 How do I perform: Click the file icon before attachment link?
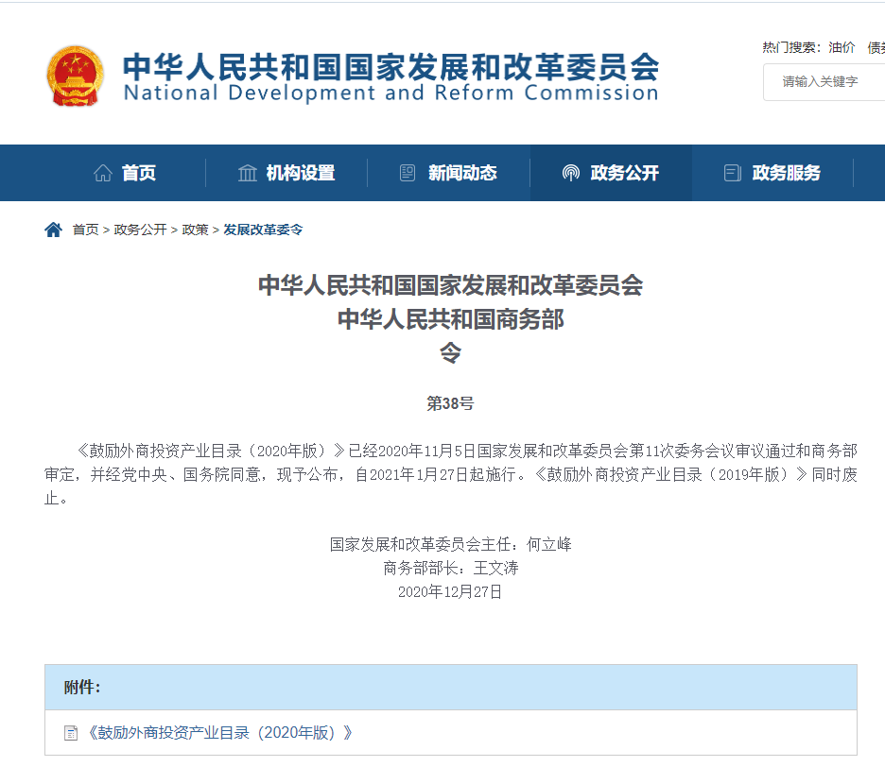pos(71,733)
